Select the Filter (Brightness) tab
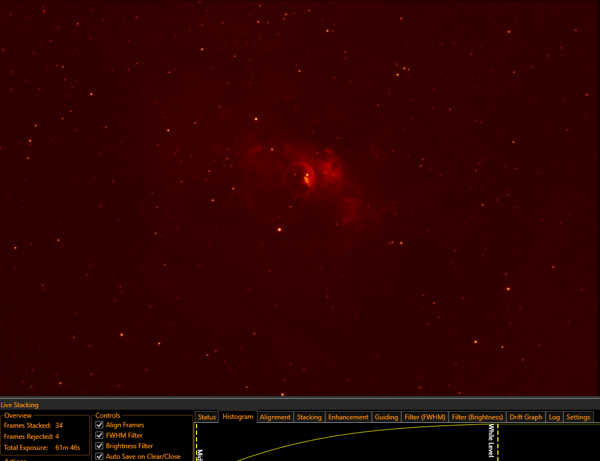600x461 pixels. point(477,417)
